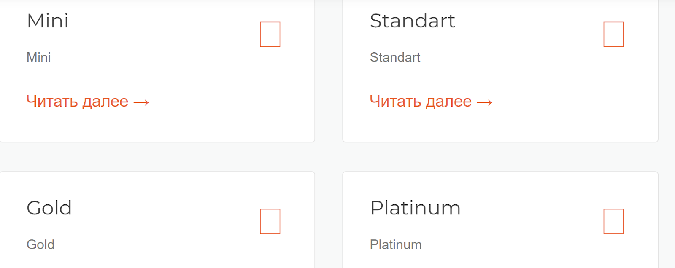675x268 pixels.
Task: Select the Mini subtitle text
Action: click(38, 57)
